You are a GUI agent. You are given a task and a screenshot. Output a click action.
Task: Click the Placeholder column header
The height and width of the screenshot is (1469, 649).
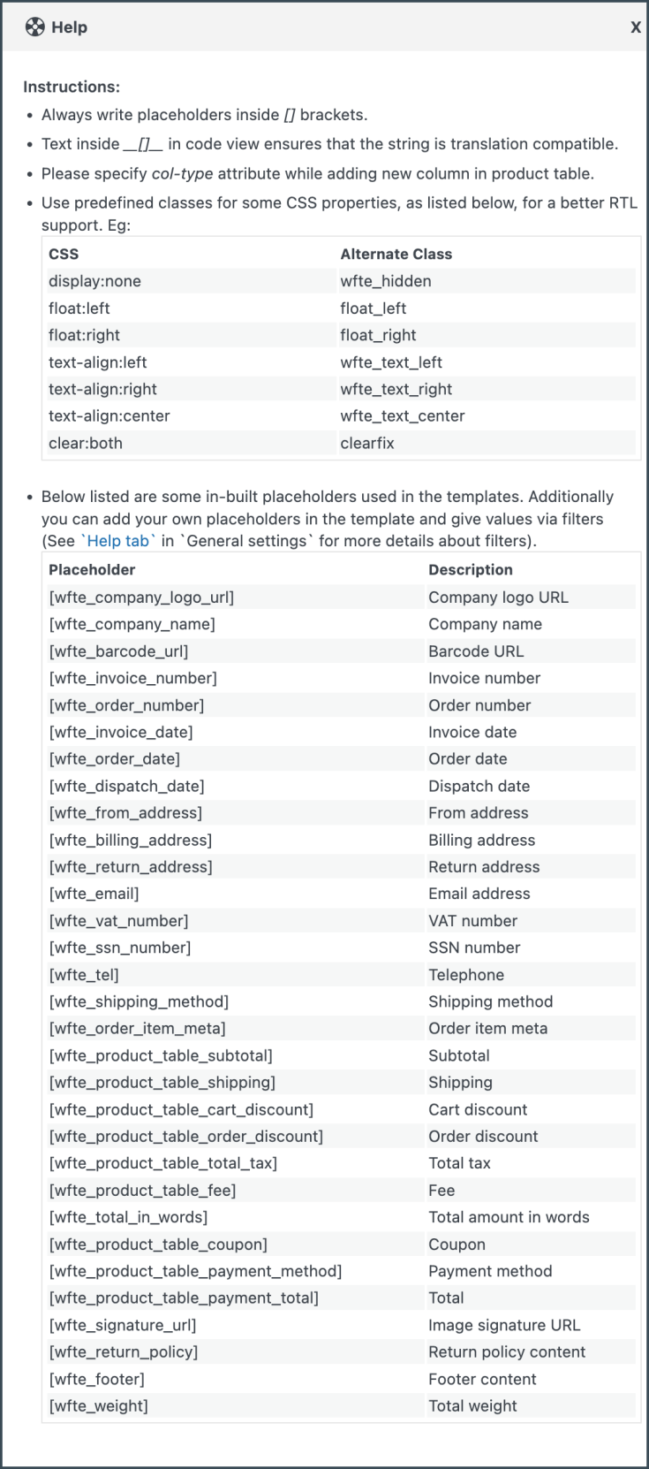click(92, 570)
